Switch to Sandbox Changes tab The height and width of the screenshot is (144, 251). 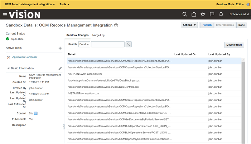click(x=77, y=35)
